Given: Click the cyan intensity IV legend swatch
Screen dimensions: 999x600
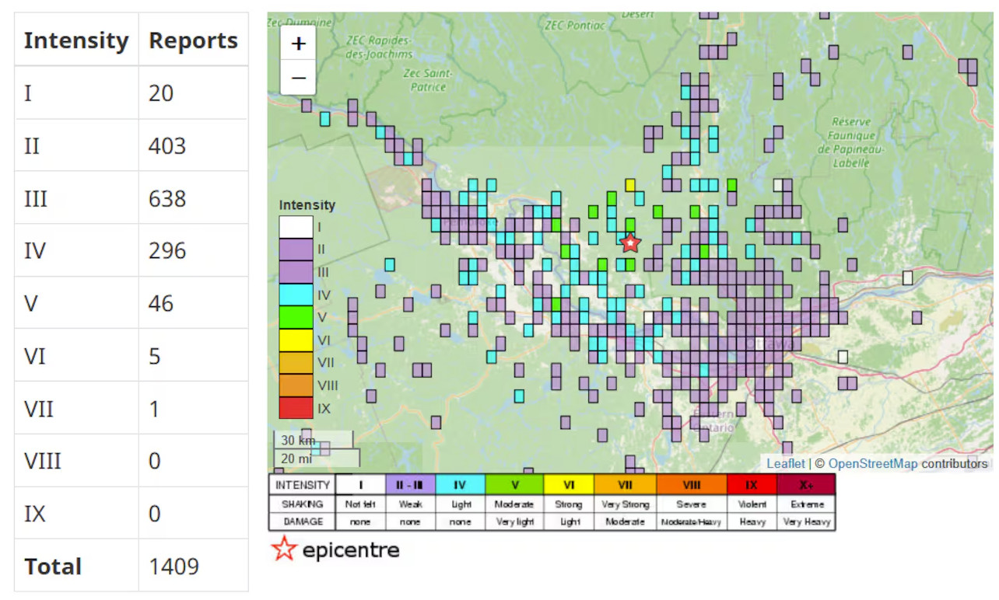Looking at the screenshot, I should pos(296,295).
